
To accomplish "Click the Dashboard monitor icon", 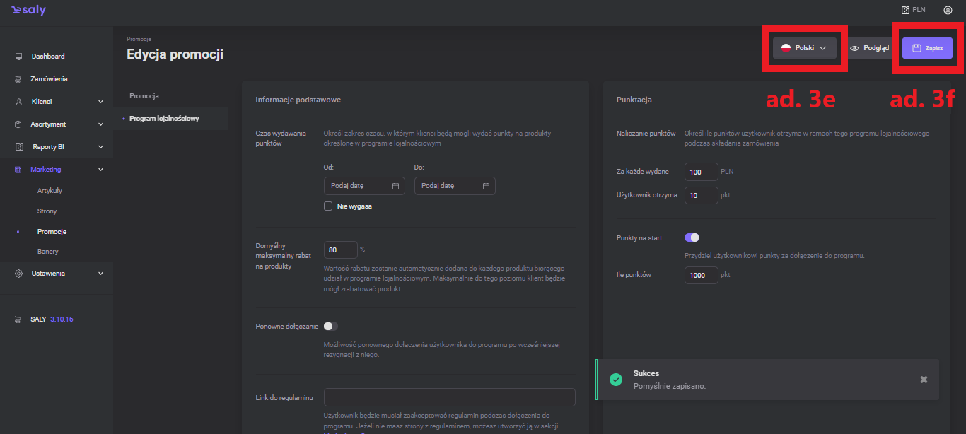I will 18,57.
